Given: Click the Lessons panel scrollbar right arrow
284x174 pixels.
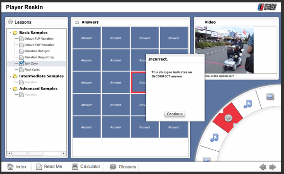Looking at the screenshot, I should point(63,153).
